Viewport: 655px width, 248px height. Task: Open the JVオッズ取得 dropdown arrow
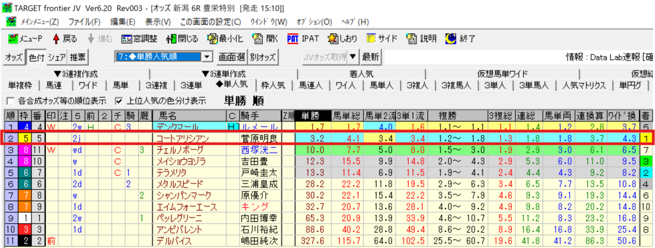[x=353, y=57]
